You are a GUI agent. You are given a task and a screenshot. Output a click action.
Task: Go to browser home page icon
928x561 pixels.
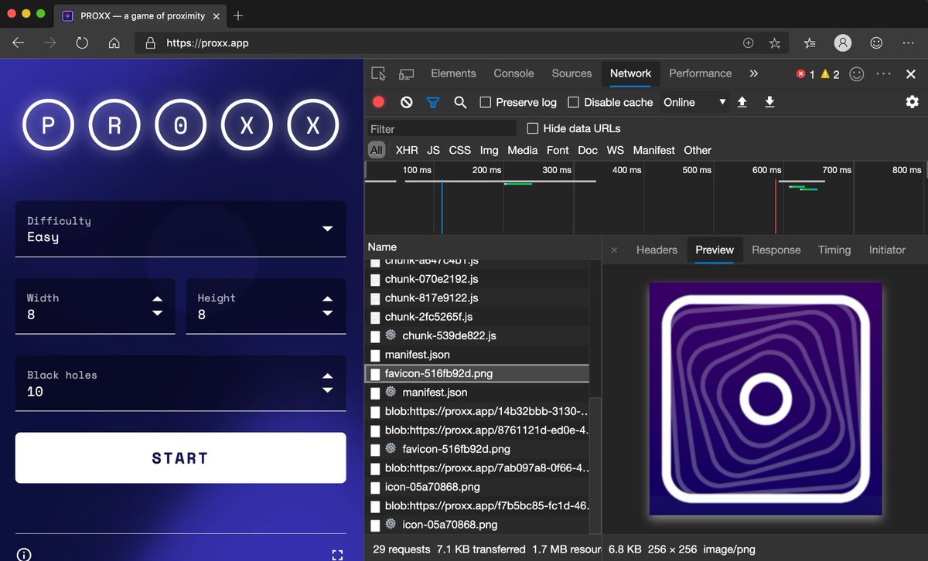pos(114,43)
